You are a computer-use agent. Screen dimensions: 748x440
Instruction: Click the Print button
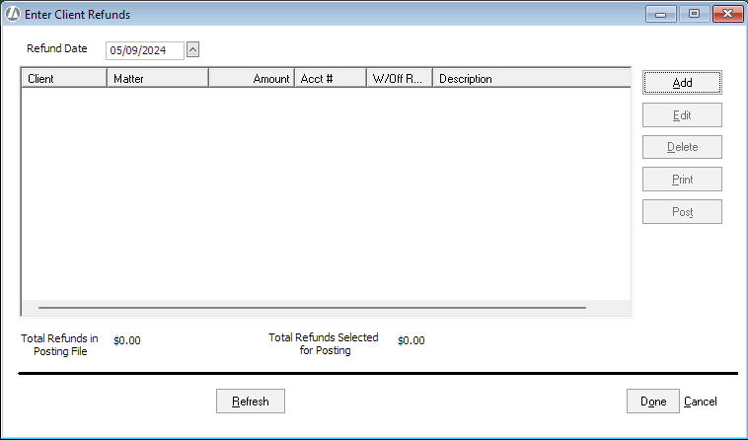click(x=682, y=180)
